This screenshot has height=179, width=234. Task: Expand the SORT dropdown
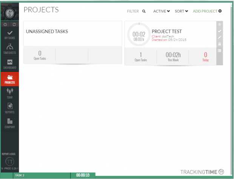tap(181, 11)
